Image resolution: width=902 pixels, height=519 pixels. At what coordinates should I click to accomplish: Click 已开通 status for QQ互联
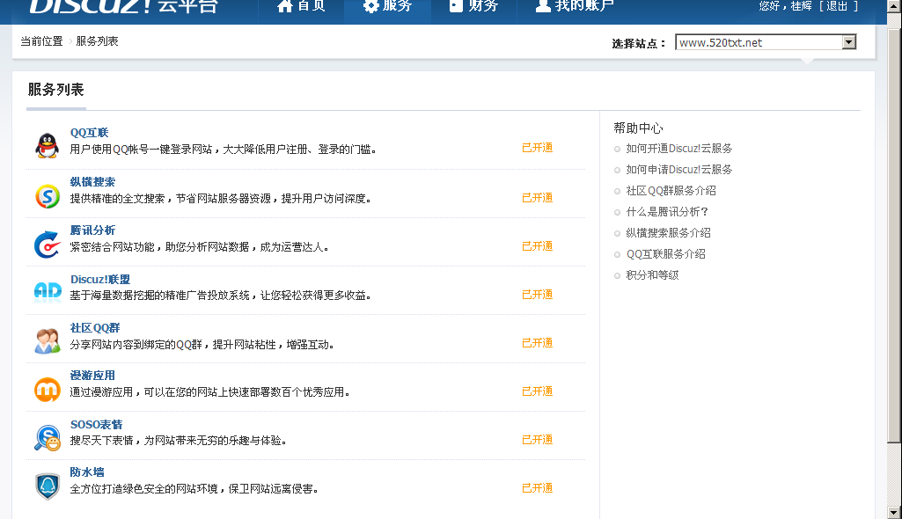[538, 148]
